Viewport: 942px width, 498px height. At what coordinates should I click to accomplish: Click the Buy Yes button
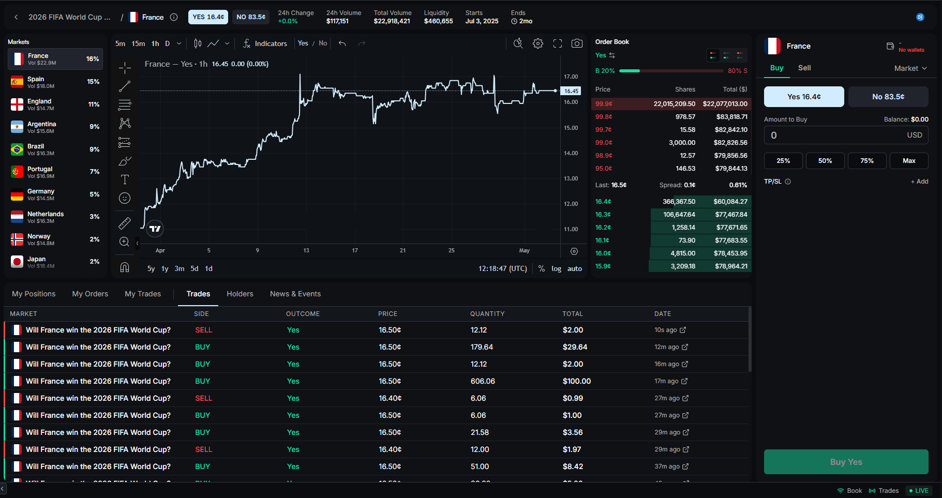[x=846, y=462]
